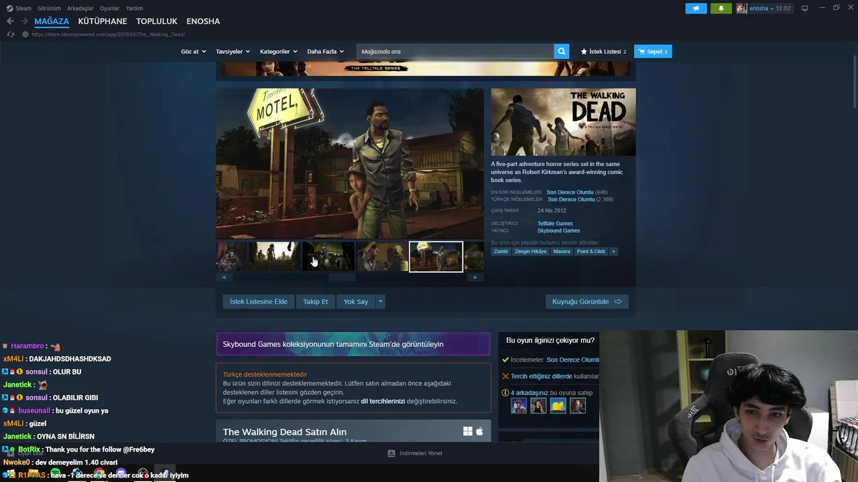Open Tercih ettiğiniz dillerde link
The width and height of the screenshot is (858, 482).
pyautogui.click(x=542, y=377)
